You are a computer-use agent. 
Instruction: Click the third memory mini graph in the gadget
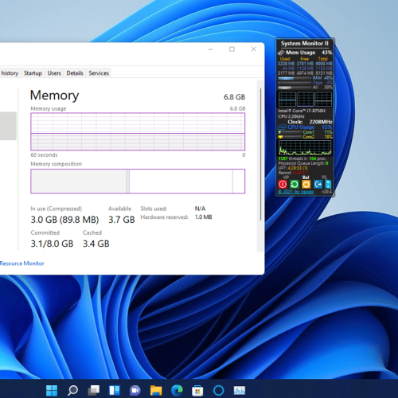323,99
